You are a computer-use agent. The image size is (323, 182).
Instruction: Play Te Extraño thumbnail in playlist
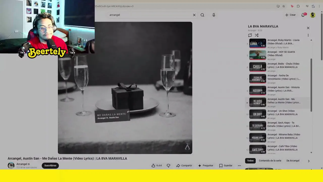(x=258, y=126)
